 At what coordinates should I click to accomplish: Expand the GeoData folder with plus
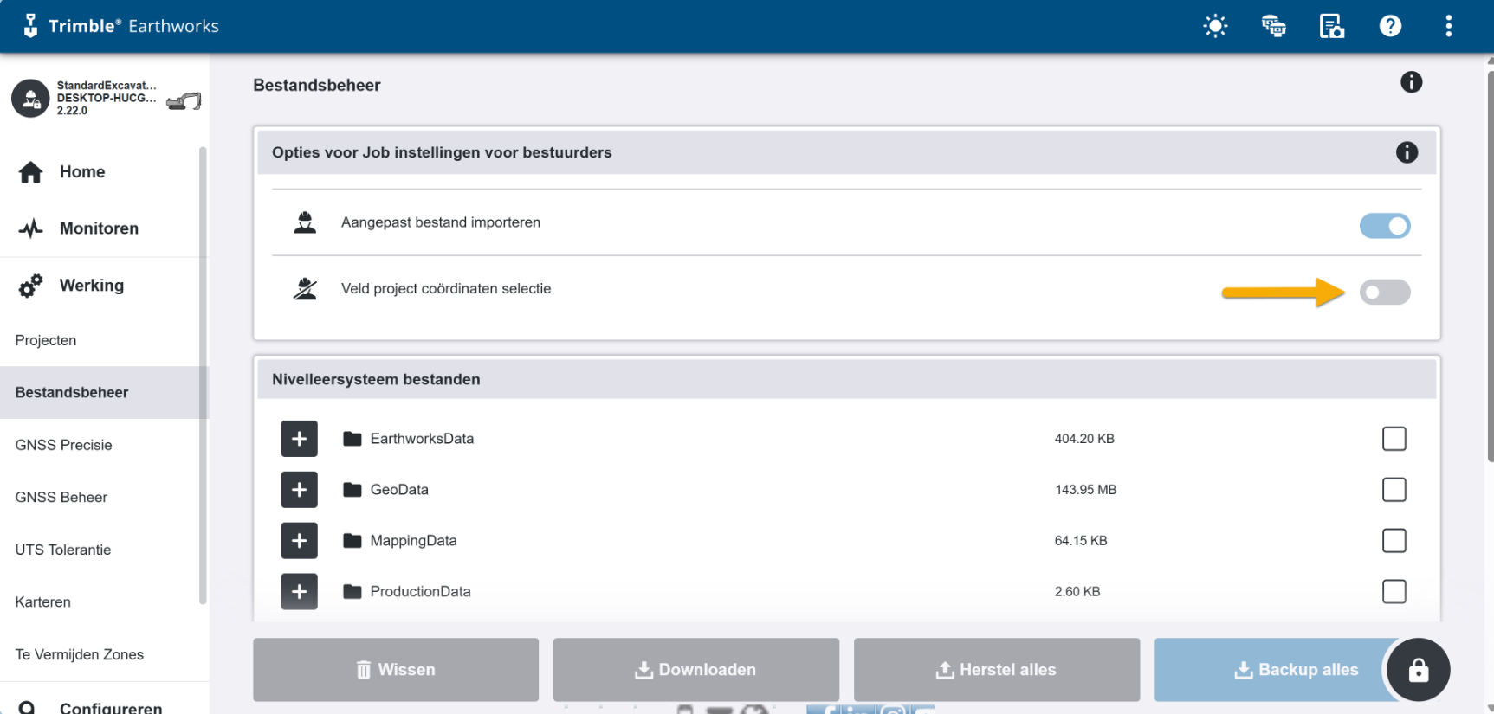(x=299, y=490)
